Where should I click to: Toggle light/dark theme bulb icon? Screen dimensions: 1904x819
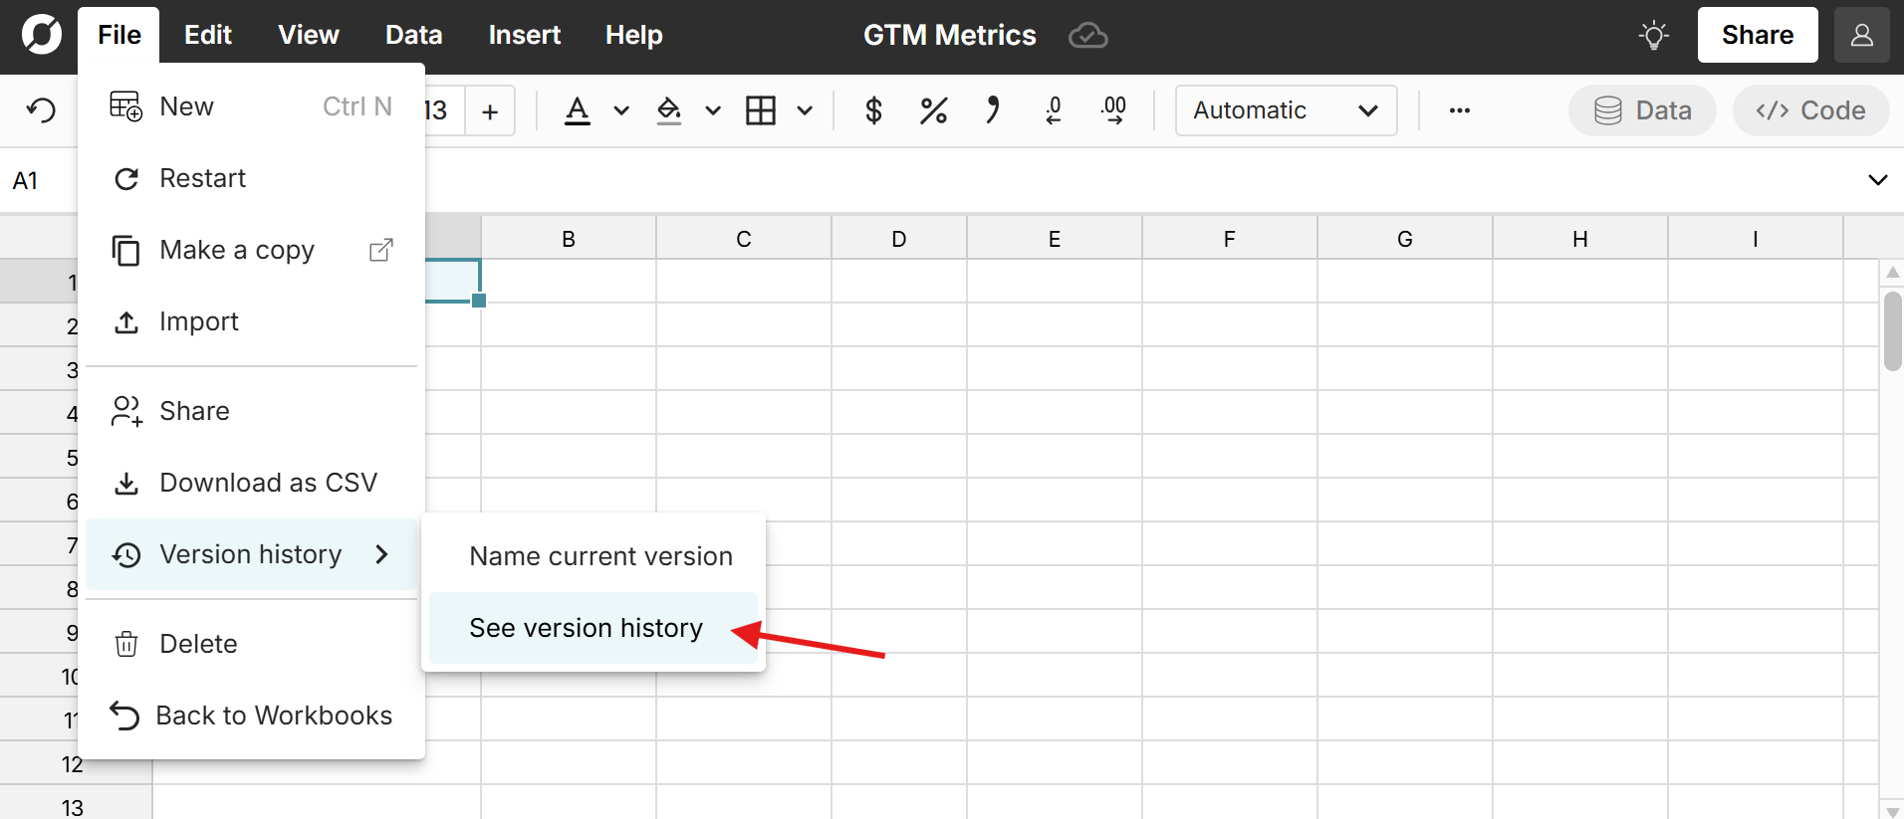1654,36
